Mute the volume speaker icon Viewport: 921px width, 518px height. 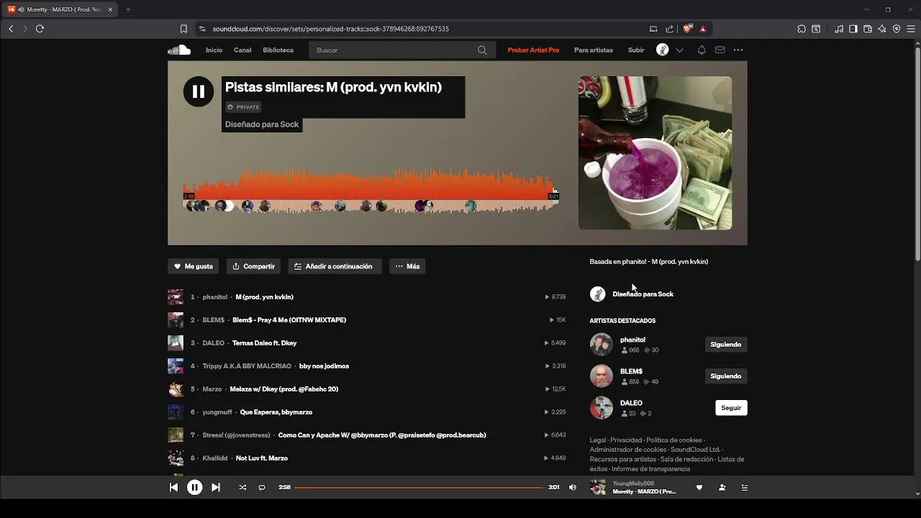573,487
